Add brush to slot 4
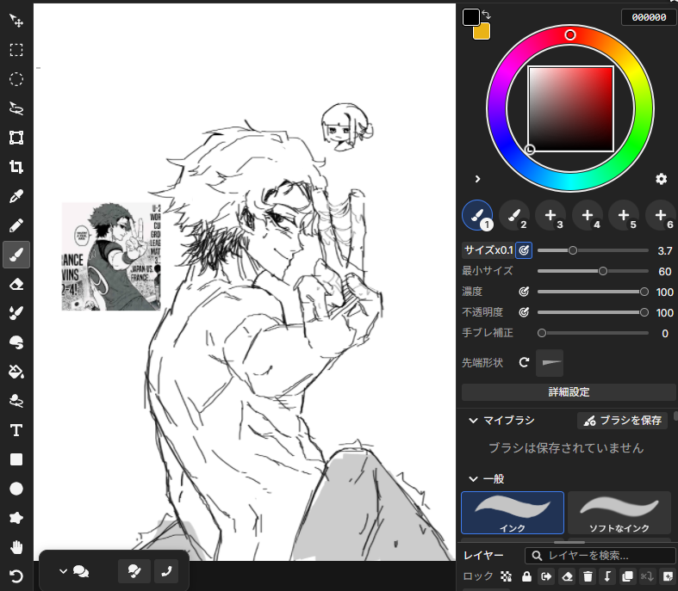This screenshot has height=591, width=678. point(588,215)
